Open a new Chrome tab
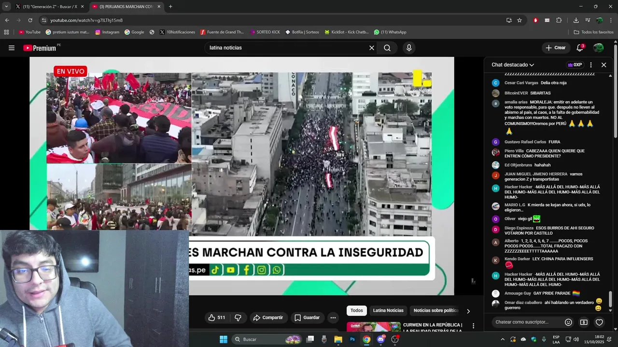Image resolution: width=618 pixels, height=347 pixels. click(x=170, y=7)
